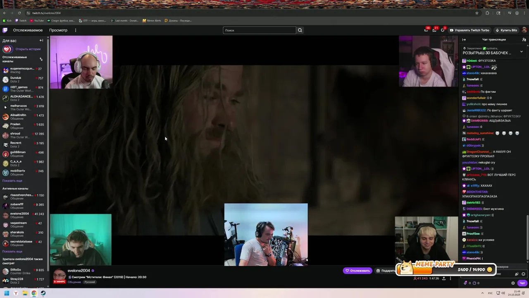The image size is (529, 298).
Task: Click the Общение category link under the title
Action: [74, 282]
